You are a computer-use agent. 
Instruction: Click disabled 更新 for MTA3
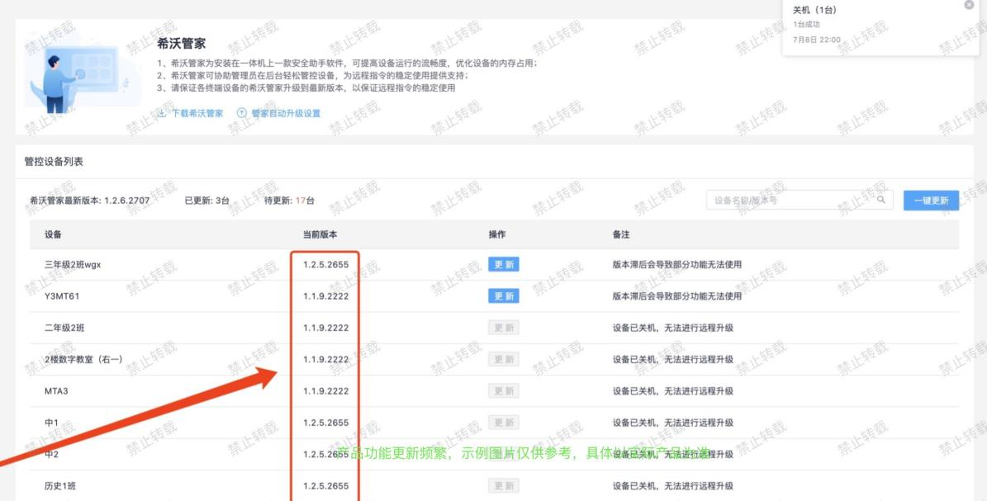(x=504, y=391)
